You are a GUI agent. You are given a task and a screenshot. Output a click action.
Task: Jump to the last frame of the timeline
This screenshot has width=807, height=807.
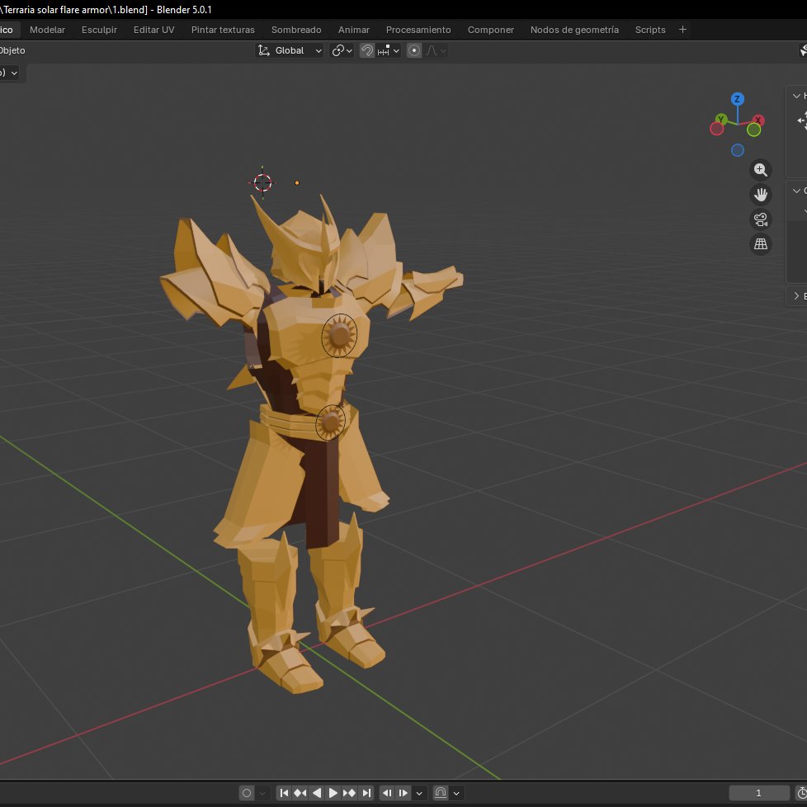366,793
